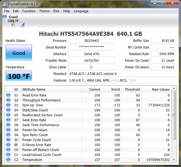
Task: Click the Transfer Mode field SATA/300
Action: pos(92,60)
